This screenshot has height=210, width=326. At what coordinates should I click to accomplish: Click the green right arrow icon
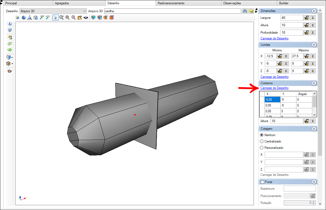pyautogui.click(x=10, y=50)
